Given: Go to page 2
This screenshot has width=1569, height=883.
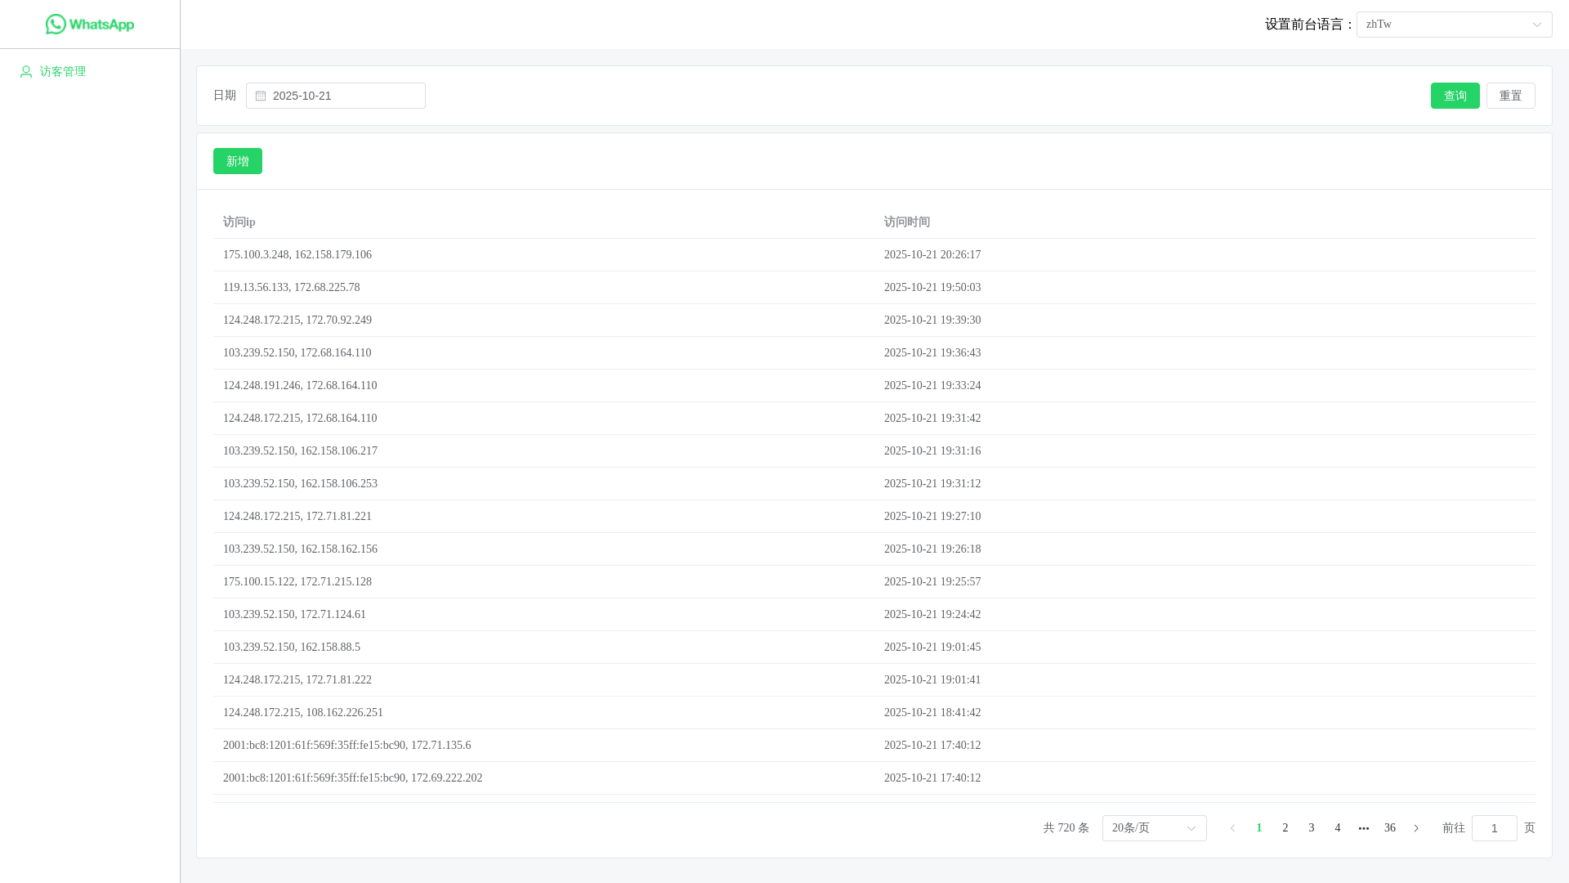Looking at the screenshot, I should click(1285, 828).
